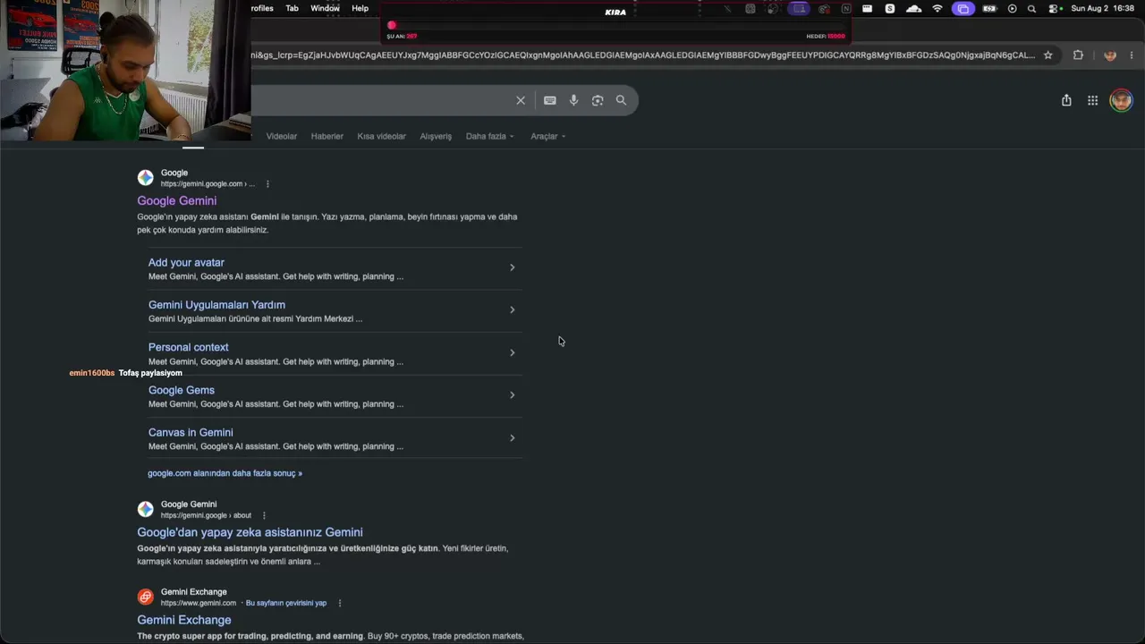
Task: Open the Help menu in the menu bar
Action: [x=360, y=8]
